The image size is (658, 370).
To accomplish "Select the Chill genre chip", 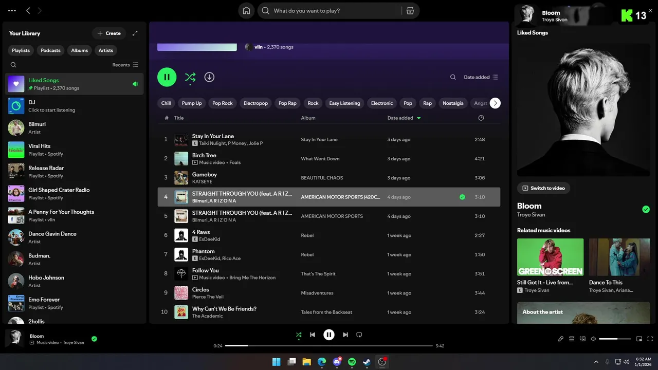I will [166, 103].
